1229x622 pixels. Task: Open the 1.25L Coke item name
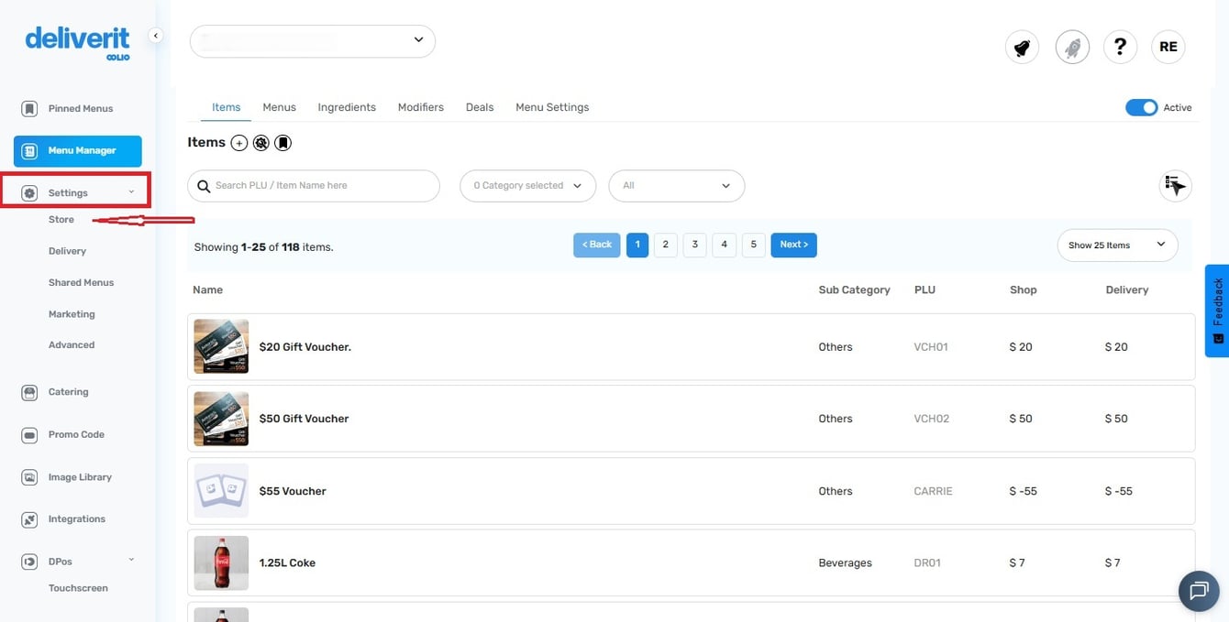tap(287, 563)
